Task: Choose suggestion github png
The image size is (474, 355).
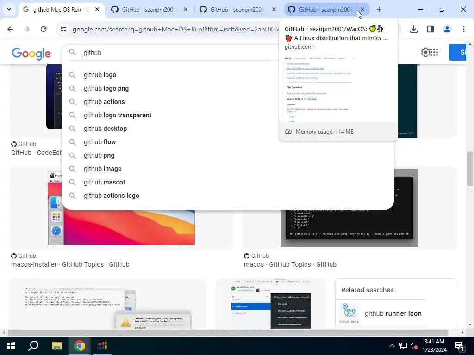Action: click(x=99, y=155)
